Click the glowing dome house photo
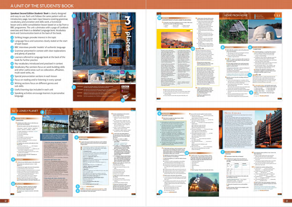Viewport: 292px width, 207px height. pyautogui.click(x=203, y=184)
